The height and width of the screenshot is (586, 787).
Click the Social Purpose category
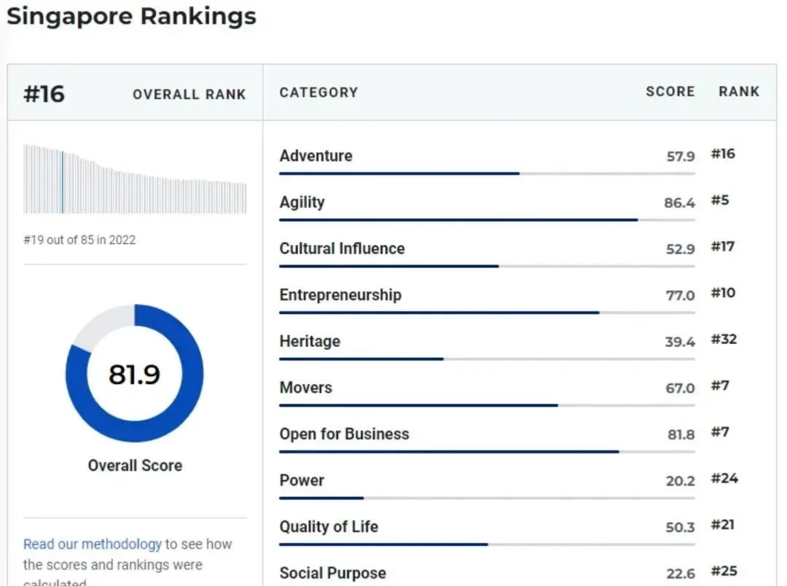333,573
